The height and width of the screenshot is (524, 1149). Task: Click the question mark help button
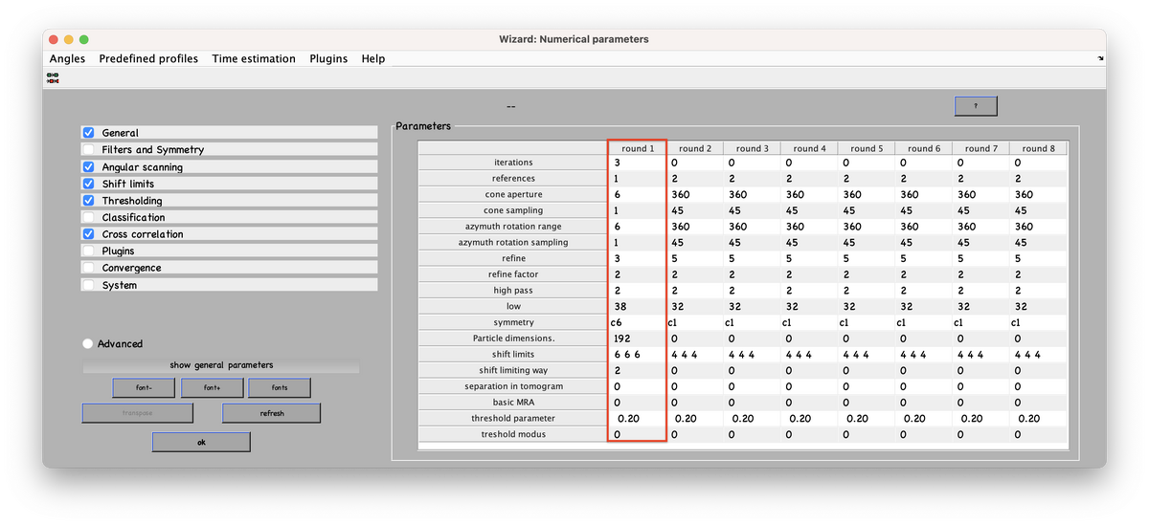pos(975,106)
